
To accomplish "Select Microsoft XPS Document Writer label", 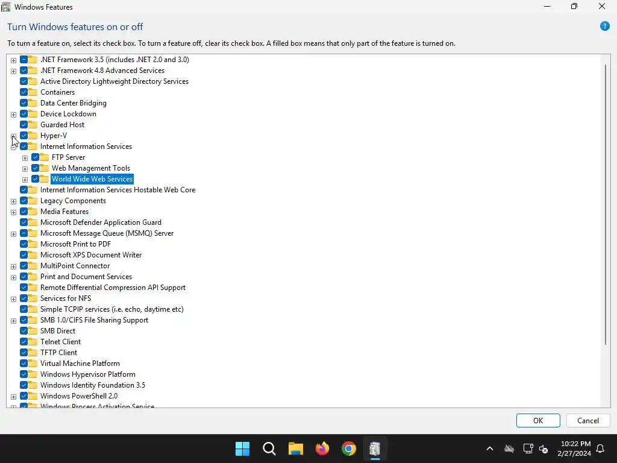I will point(91,255).
